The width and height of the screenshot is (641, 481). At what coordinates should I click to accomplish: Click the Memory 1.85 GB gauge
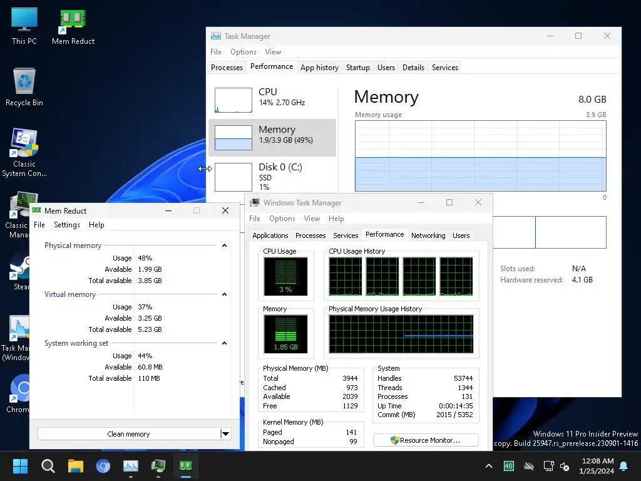285,334
